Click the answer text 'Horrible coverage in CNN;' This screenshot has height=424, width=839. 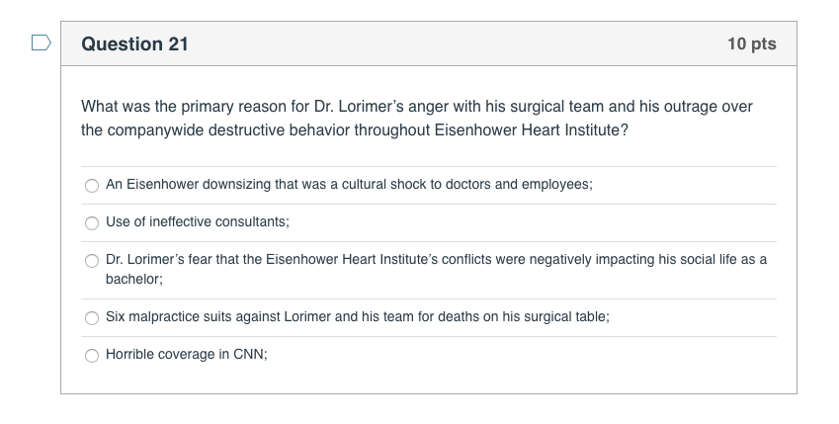tap(186, 355)
